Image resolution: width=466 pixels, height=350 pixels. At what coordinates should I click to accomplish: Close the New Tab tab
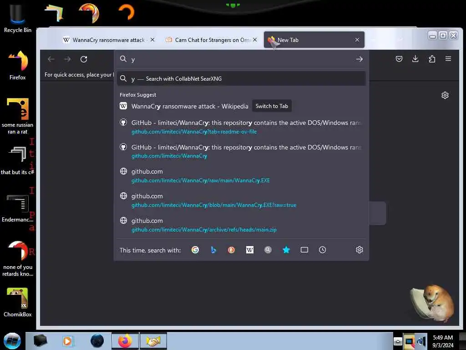tap(357, 40)
